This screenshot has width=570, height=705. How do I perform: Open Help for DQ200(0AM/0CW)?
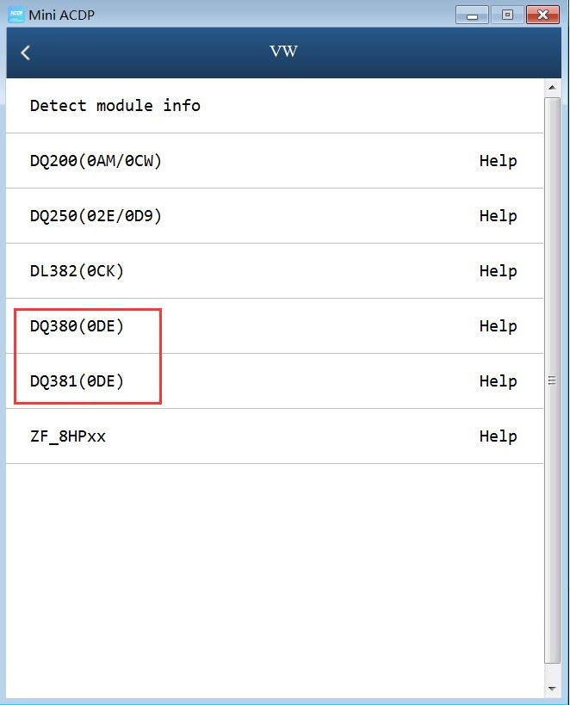[x=498, y=161]
